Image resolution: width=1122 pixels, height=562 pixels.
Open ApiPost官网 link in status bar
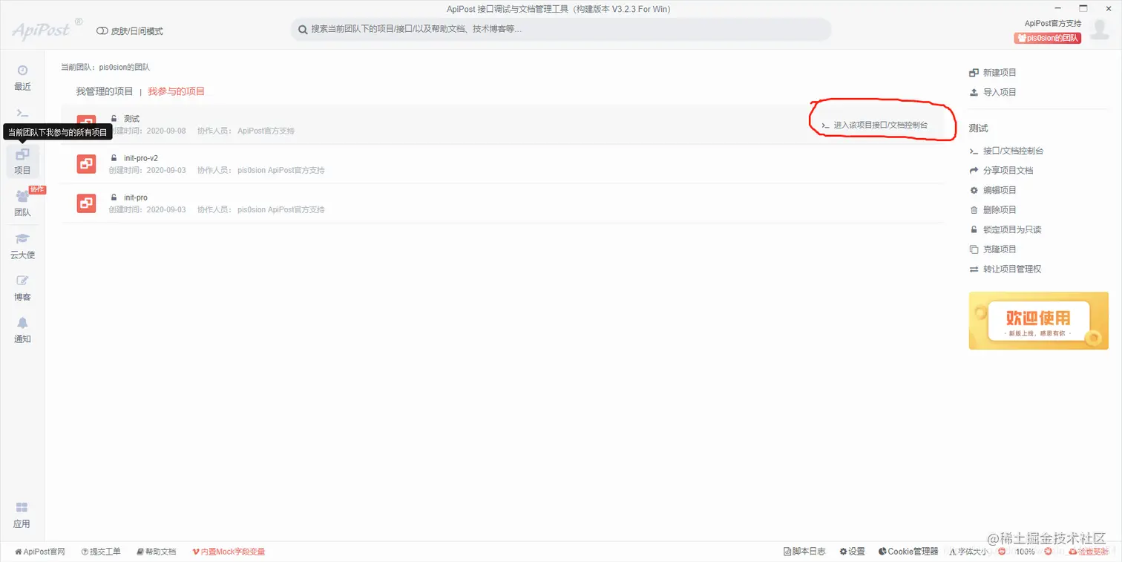click(x=40, y=552)
